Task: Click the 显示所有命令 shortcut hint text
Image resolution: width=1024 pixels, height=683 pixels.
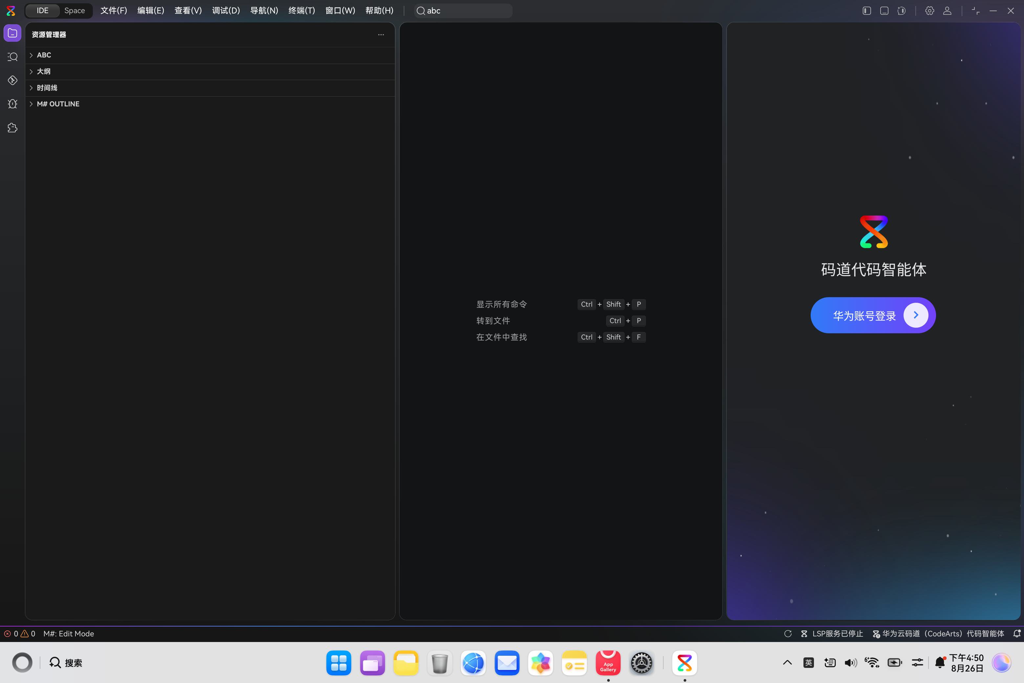Action: (501, 304)
